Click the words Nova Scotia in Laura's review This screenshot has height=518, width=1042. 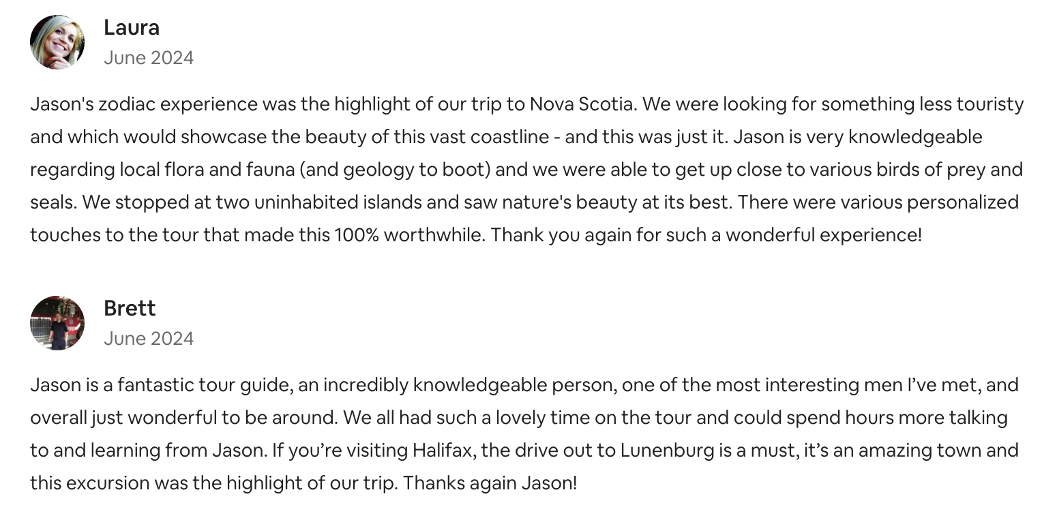point(583,104)
